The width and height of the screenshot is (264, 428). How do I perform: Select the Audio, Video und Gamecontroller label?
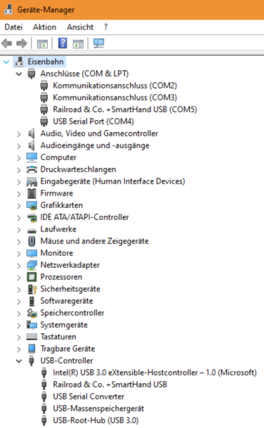click(x=99, y=134)
